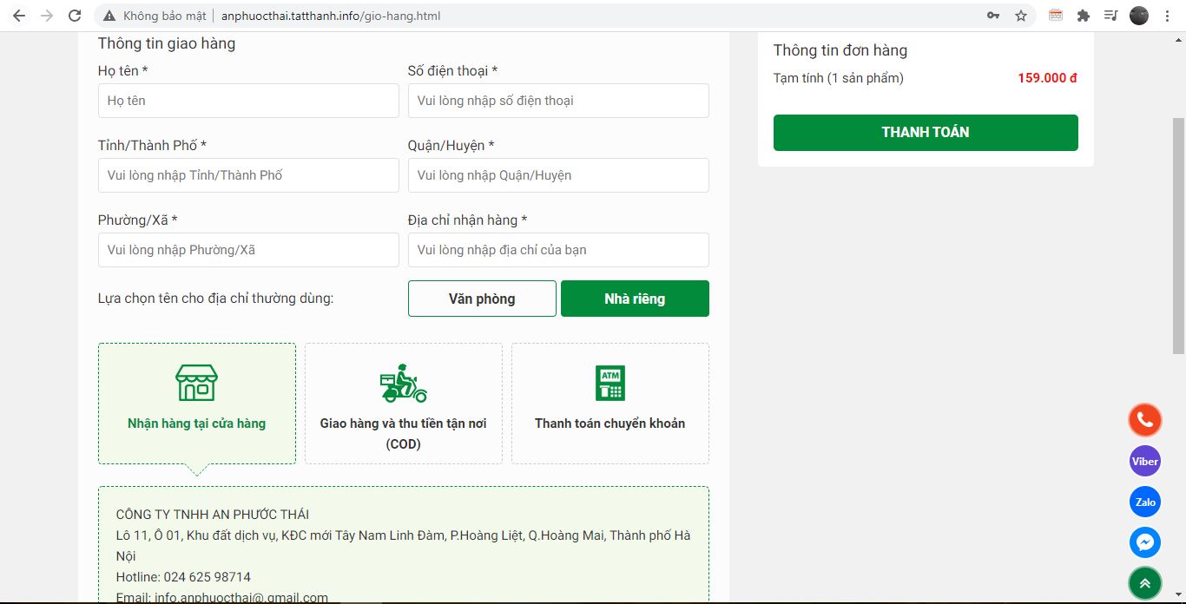
Task: Focus the Số điện thoại input field
Action: [558, 101]
